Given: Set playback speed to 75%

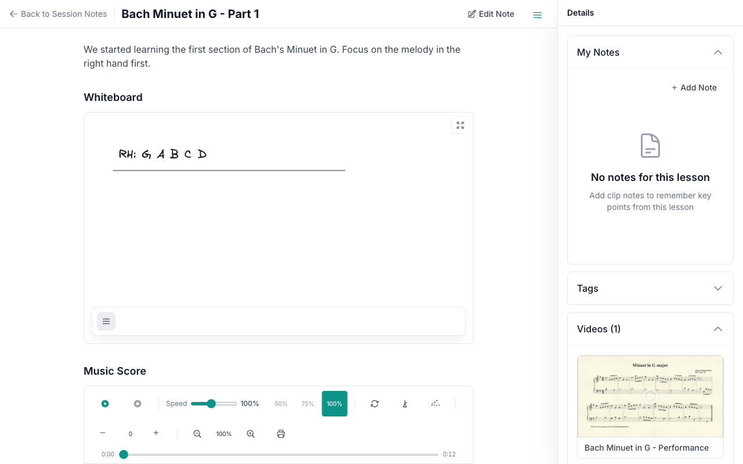Looking at the screenshot, I should pyautogui.click(x=308, y=404).
